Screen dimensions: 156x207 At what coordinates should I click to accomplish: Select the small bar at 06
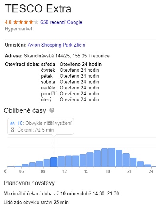point(25,166)
